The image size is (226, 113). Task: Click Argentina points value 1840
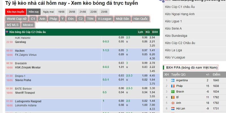tap(216, 81)
